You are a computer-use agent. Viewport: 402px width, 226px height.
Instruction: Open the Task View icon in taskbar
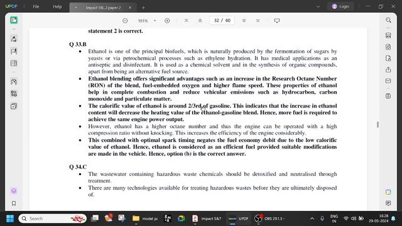coord(95,218)
